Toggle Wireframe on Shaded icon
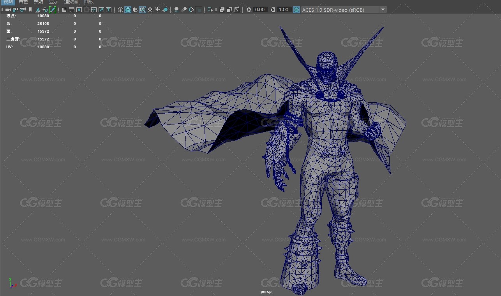 coord(143,10)
